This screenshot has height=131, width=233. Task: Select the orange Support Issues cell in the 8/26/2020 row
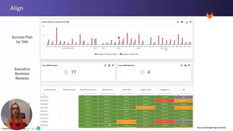146,108
